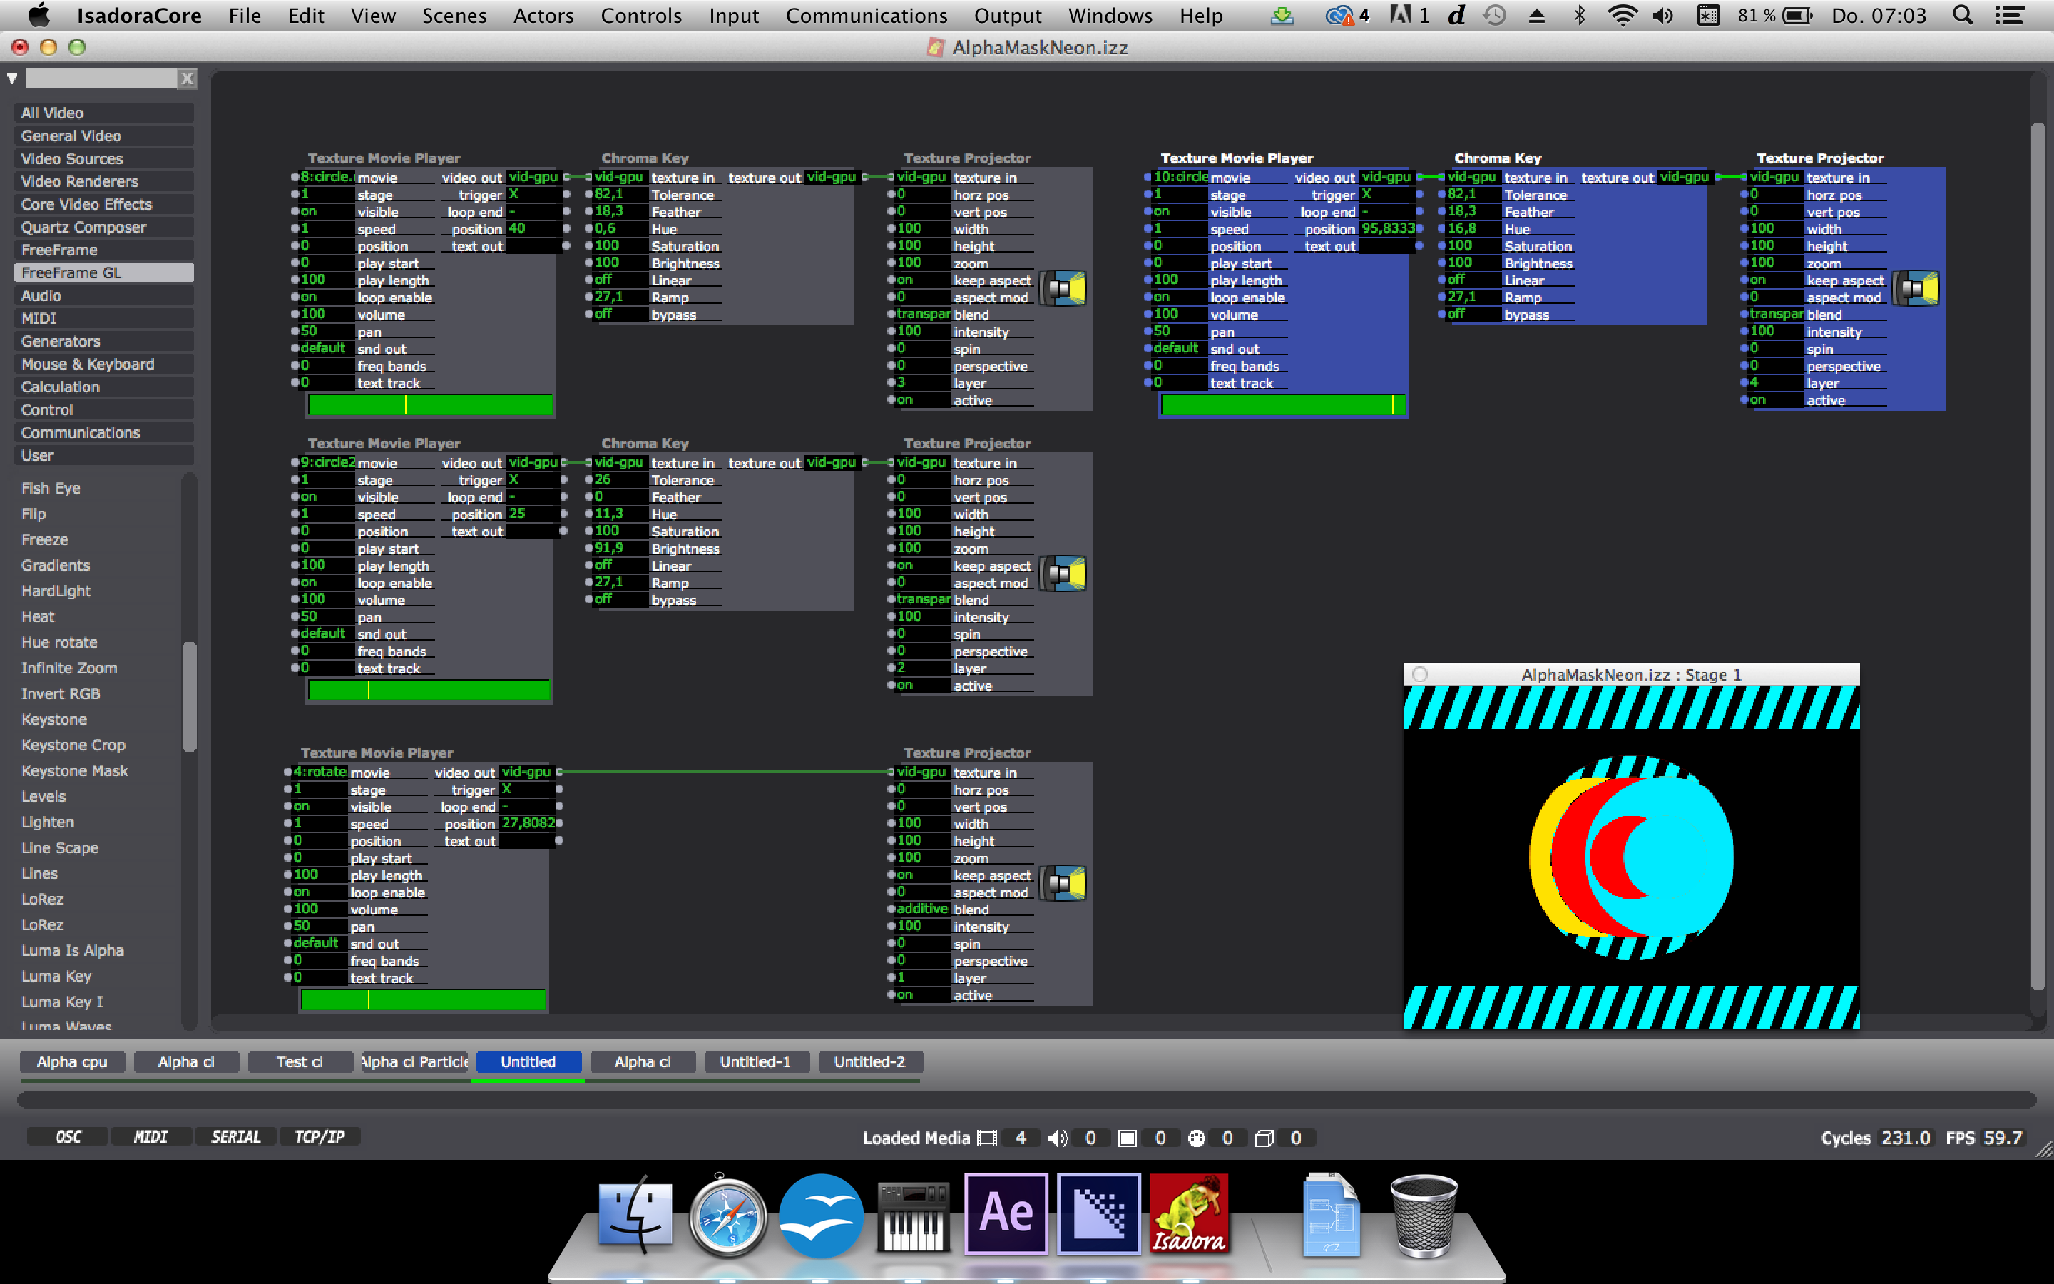Clear actor search with X button
Viewport: 2054px width, 1284px height.
[188, 79]
